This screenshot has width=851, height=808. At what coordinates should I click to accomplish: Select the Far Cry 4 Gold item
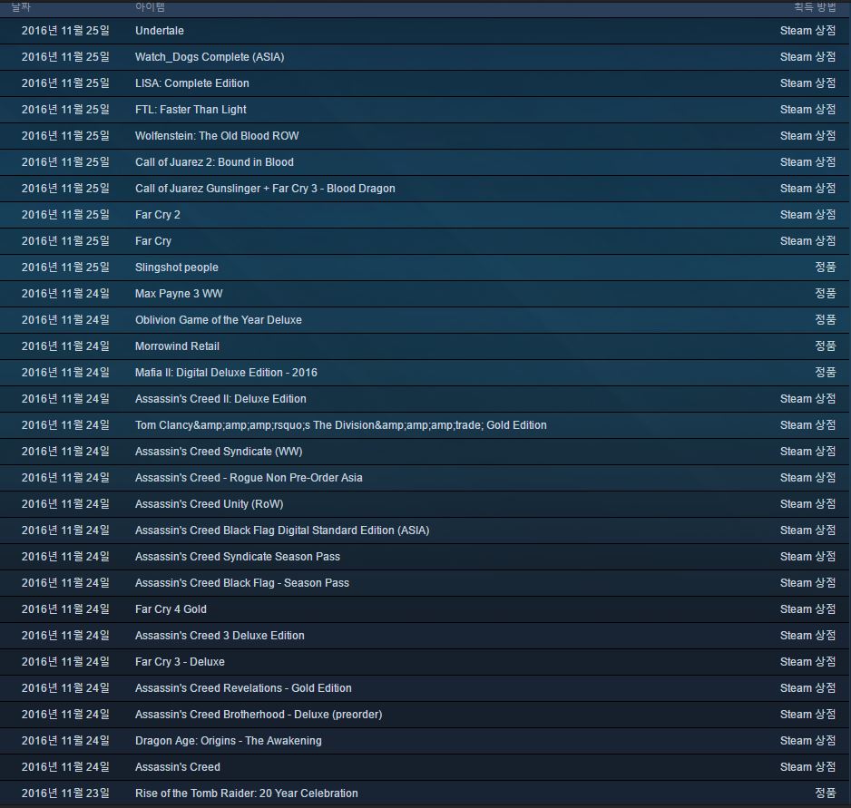coord(171,609)
